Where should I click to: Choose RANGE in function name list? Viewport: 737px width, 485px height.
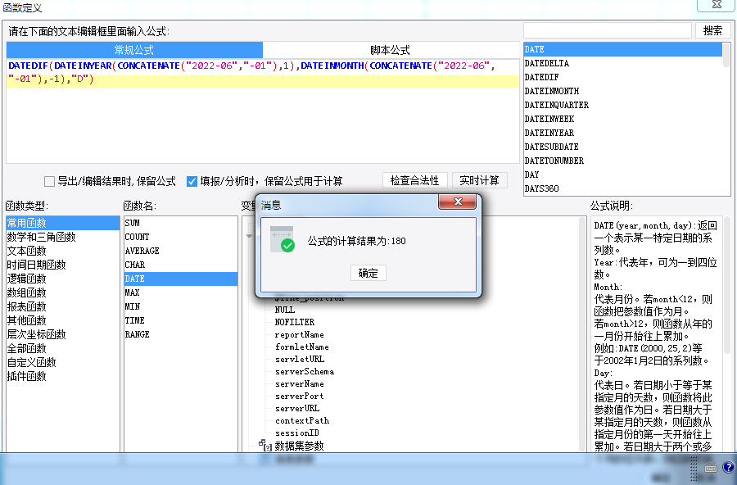click(181, 334)
